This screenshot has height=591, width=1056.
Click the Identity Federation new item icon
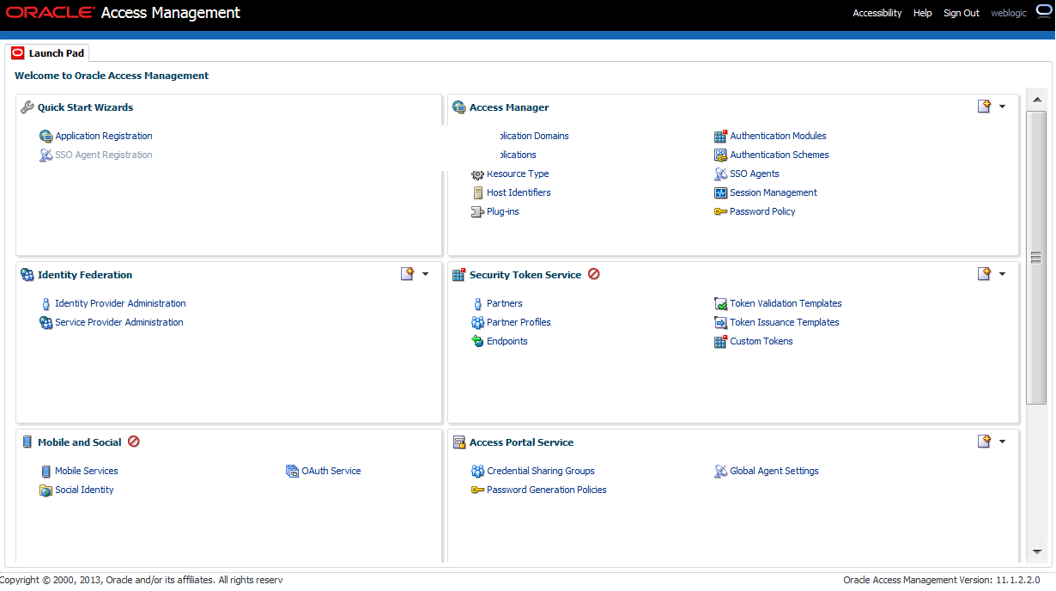click(408, 274)
